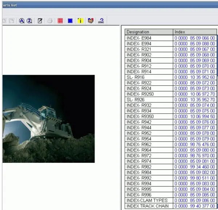Select the row INDEX- R904

tap(171, 60)
